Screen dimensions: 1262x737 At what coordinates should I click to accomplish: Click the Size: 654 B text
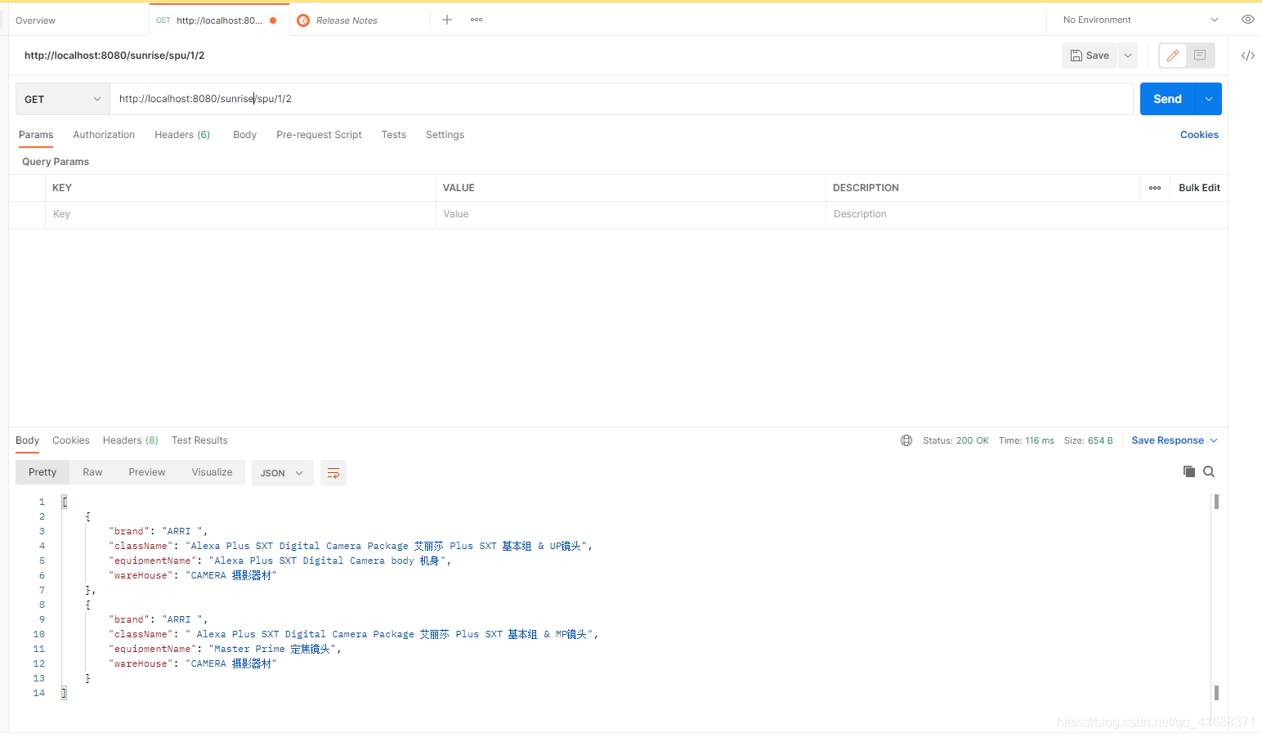point(1088,440)
